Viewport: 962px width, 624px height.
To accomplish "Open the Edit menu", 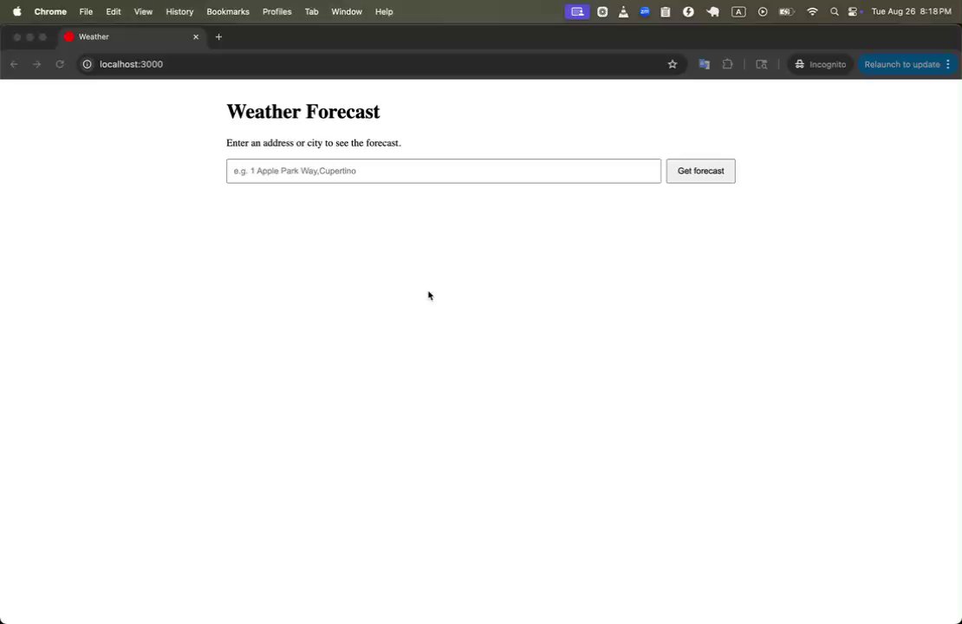I will tap(114, 11).
